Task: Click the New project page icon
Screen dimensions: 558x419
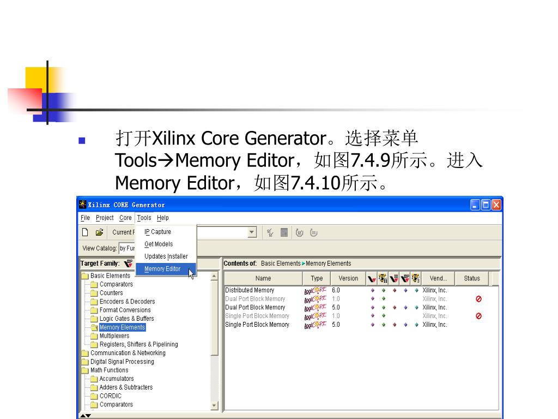Action: 85,232
